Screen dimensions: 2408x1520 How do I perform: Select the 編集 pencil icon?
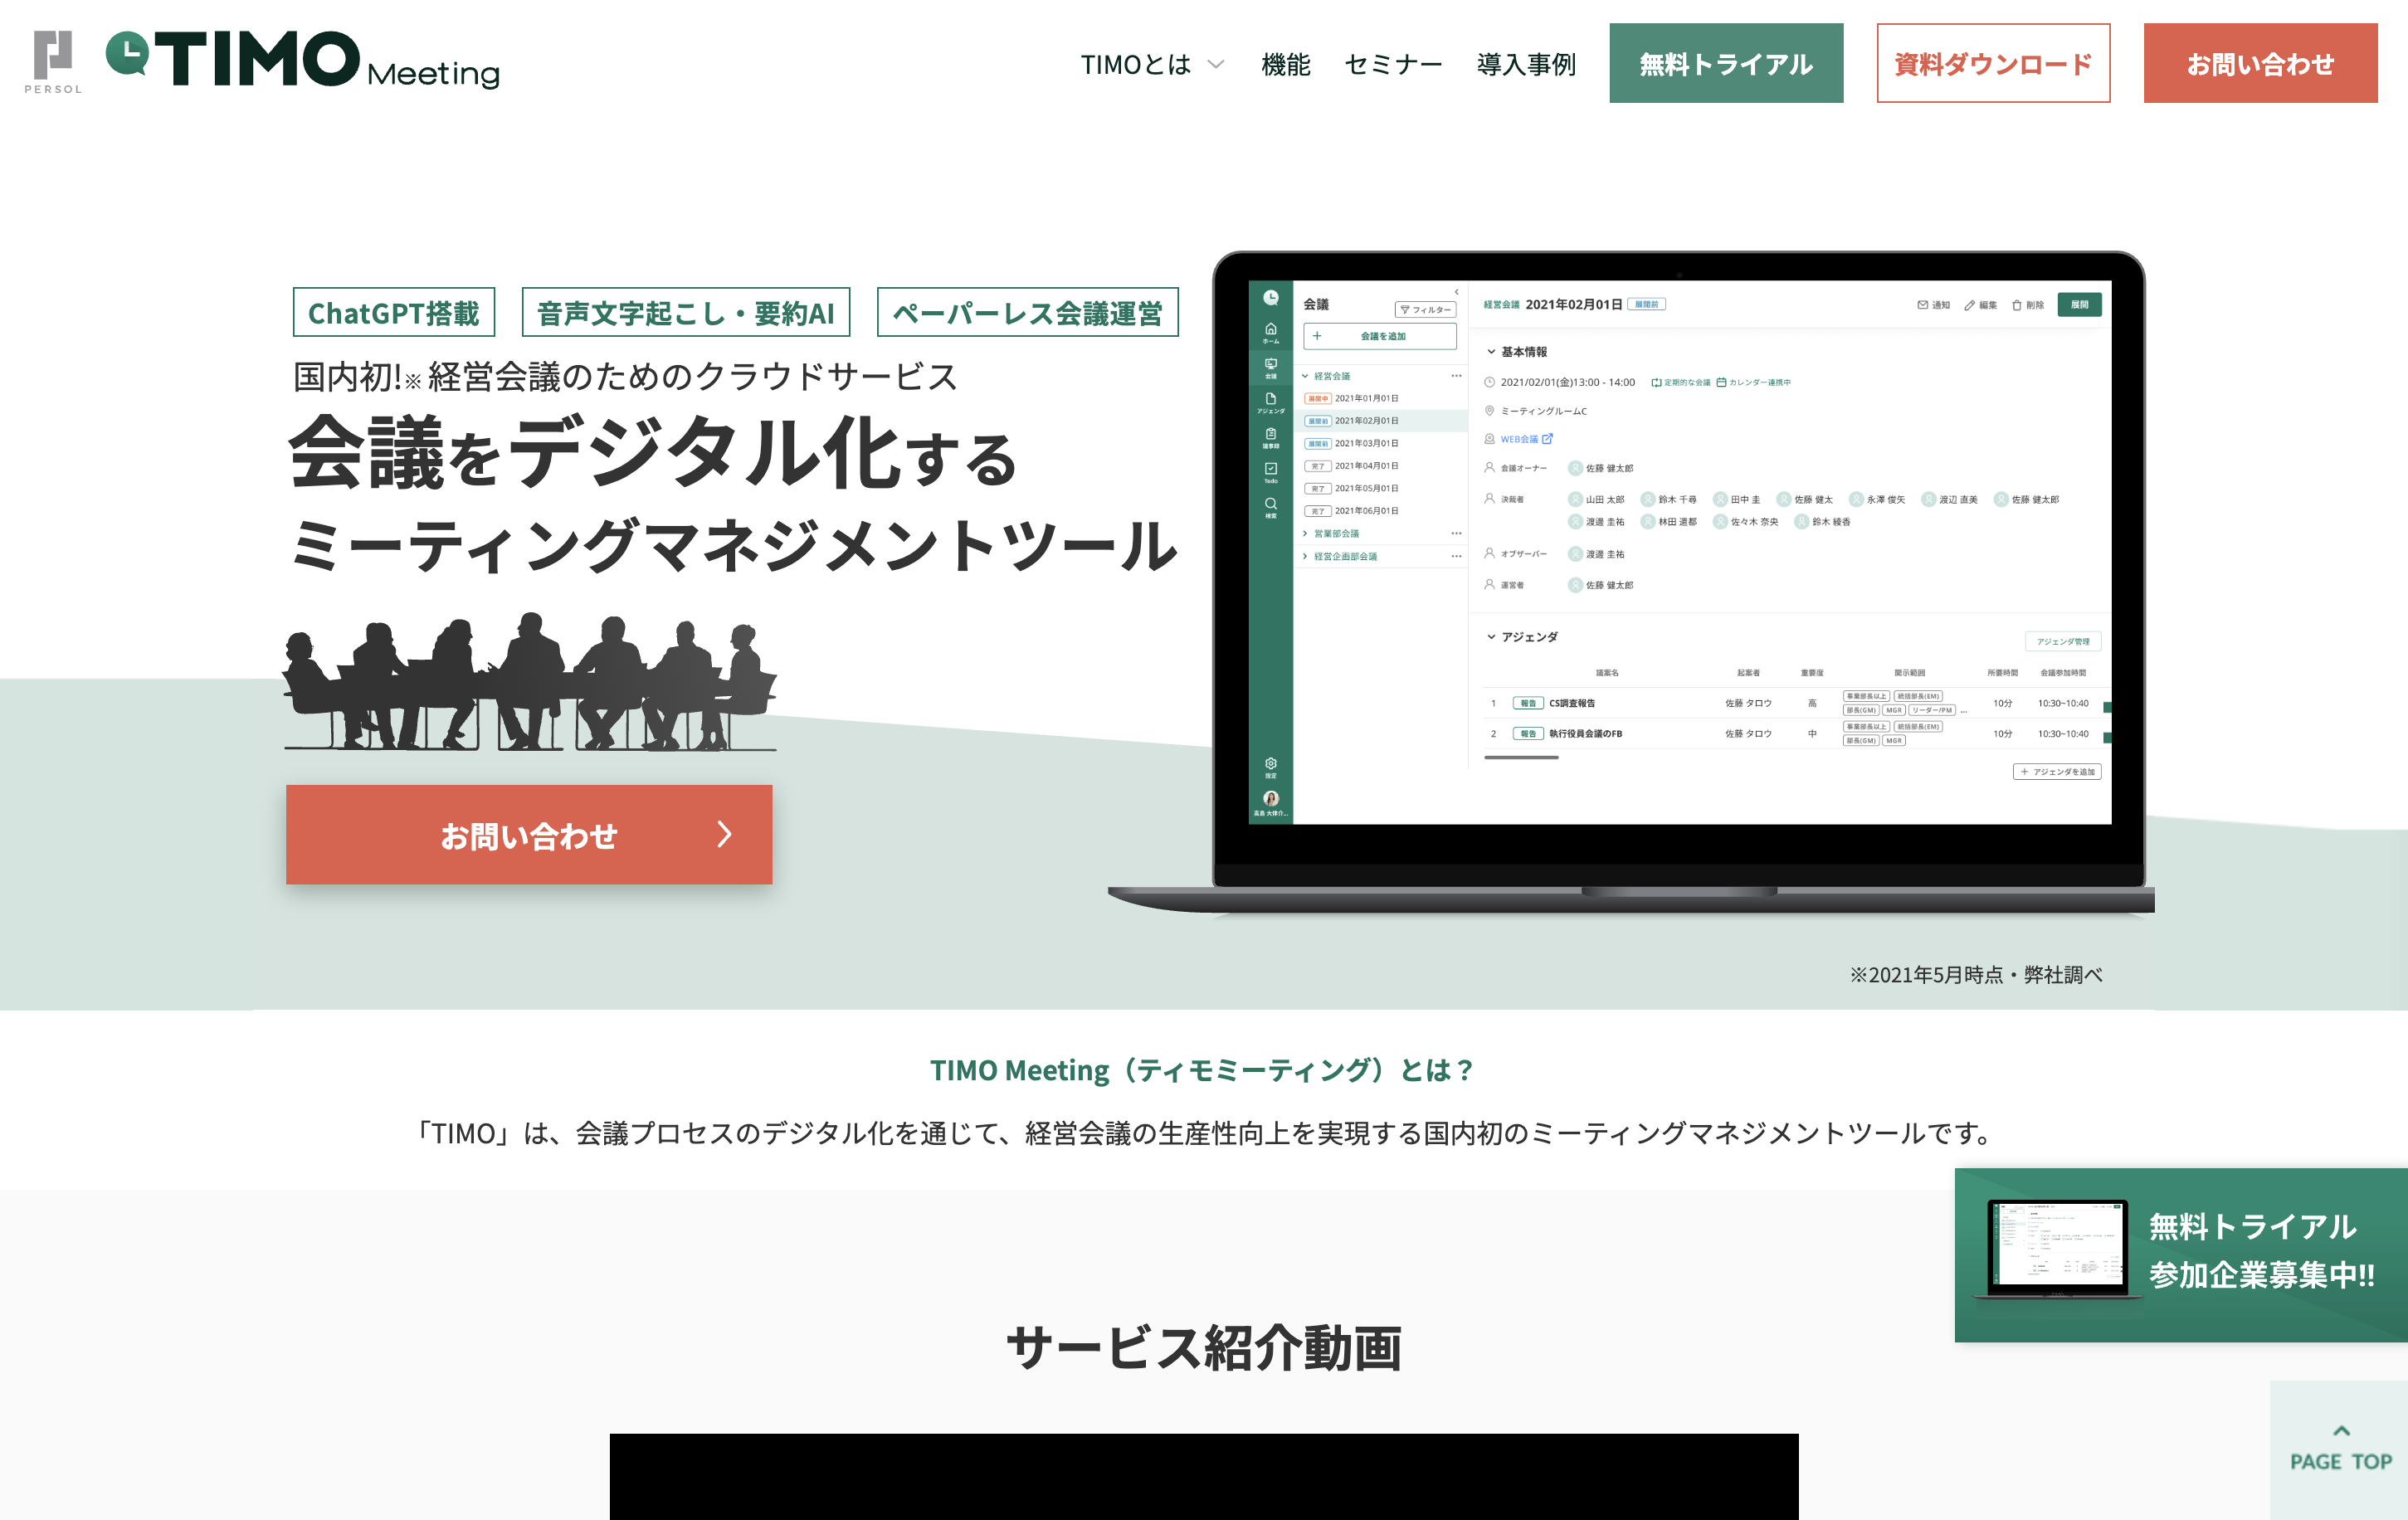coord(1970,305)
